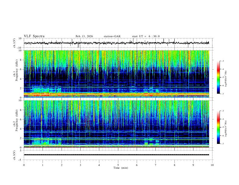Select the ch.1 "Frequency (kHz)" axis label

click(x=17, y=70)
